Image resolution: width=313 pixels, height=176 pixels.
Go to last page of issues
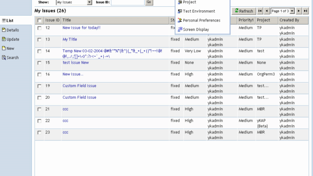pos(305,11)
